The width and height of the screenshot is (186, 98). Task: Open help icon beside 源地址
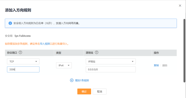point(96,52)
